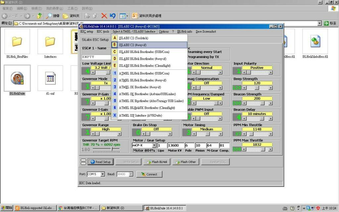Open the mCP-X motor model dropdown
Viewport: 339px width, 212px height.
pos(154,145)
